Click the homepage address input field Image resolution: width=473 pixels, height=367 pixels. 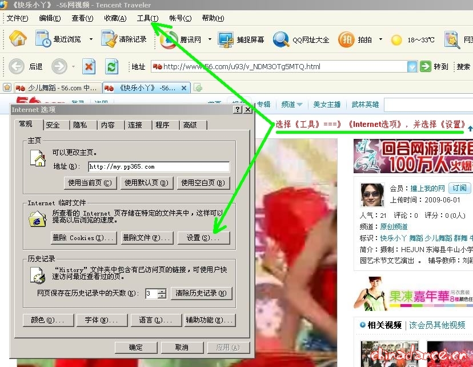point(158,167)
